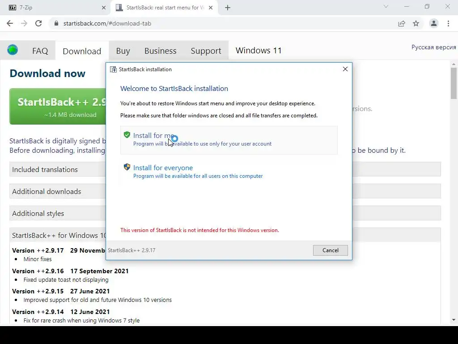Open the FAQ site tab

(40, 51)
